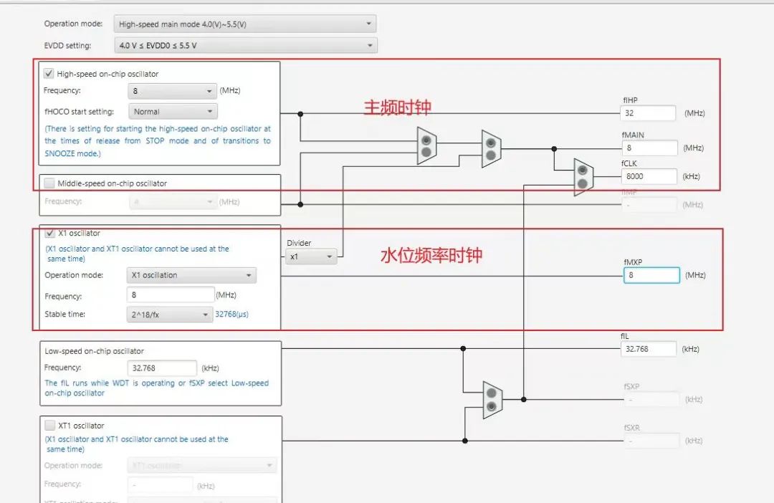Open the top Operation mode dropdown
Image resolution: width=774 pixels, height=503 pixels.
(245, 24)
